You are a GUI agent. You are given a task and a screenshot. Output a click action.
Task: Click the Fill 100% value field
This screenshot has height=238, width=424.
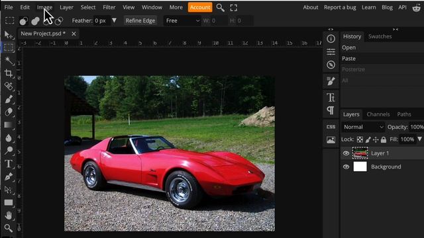pyautogui.click(x=407, y=139)
